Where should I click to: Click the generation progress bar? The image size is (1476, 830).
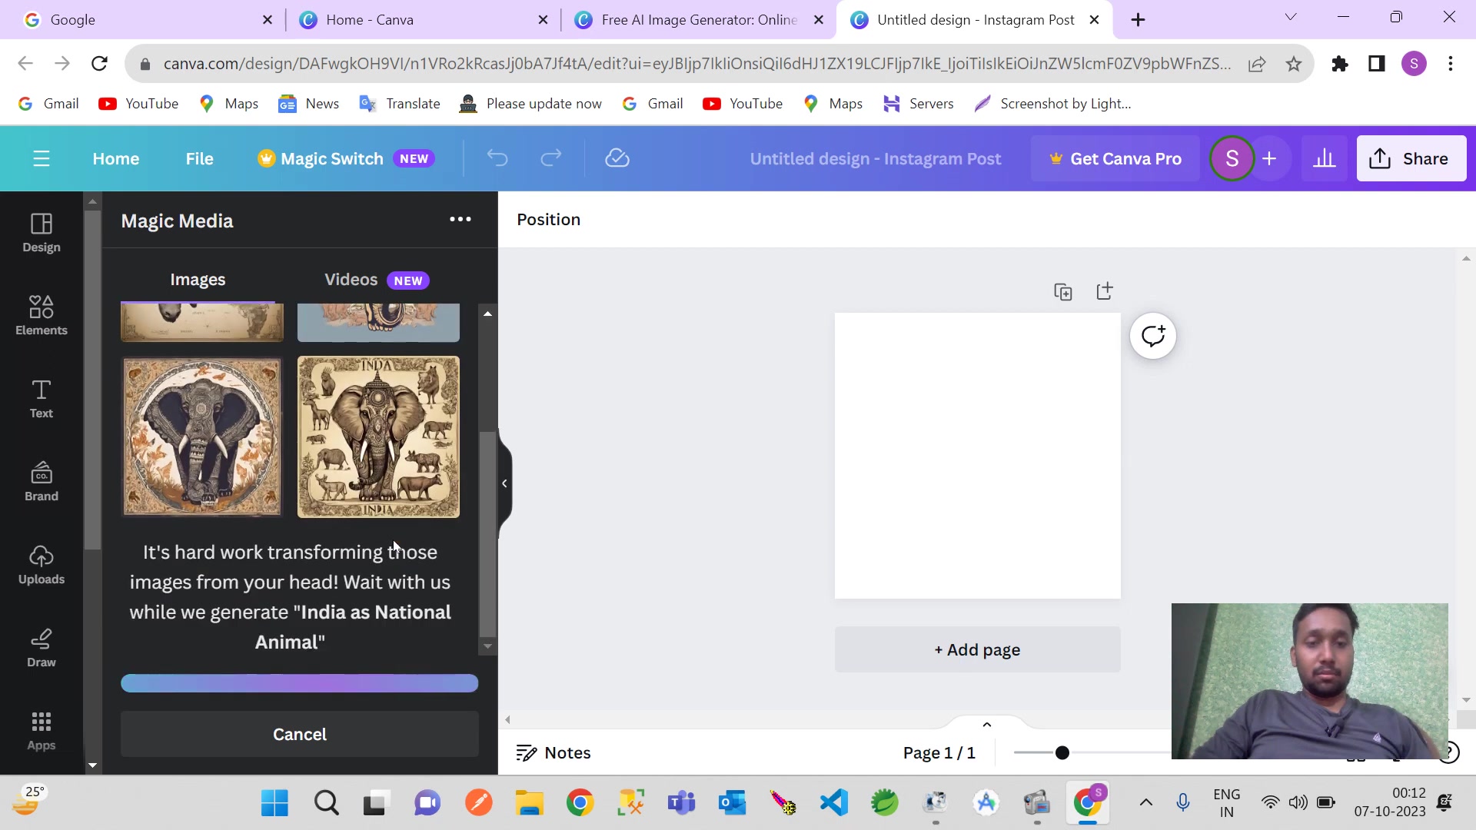point(300,683)
